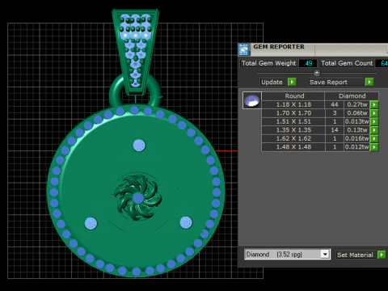Select the 1.35 X 1.35 size cell

[x=293, y=130]
